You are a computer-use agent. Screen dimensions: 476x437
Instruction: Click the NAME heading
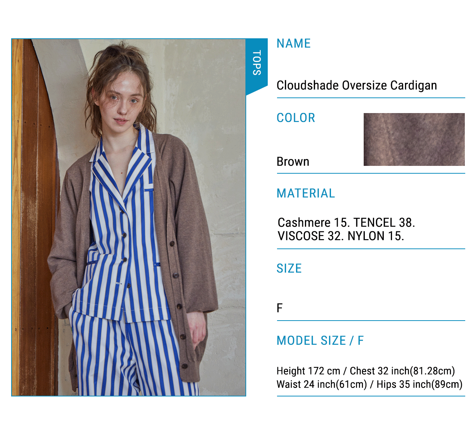pyautogui.click(x=293, y=44)
